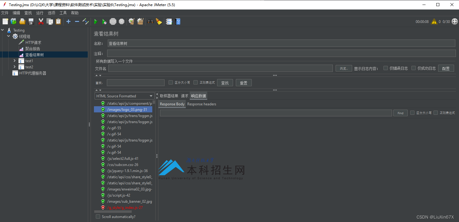Toggle the 仅成功日志 checkbox
The height and width of the screenshot is (222, 459).
414,68
